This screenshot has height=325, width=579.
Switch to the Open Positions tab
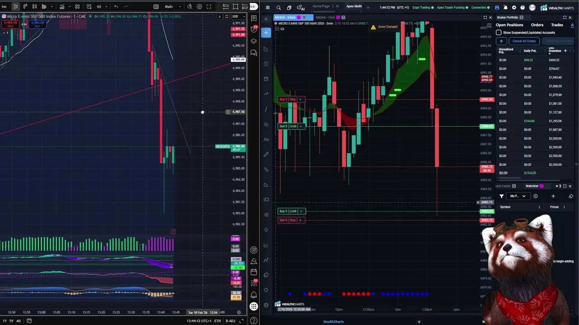[509, 25]
